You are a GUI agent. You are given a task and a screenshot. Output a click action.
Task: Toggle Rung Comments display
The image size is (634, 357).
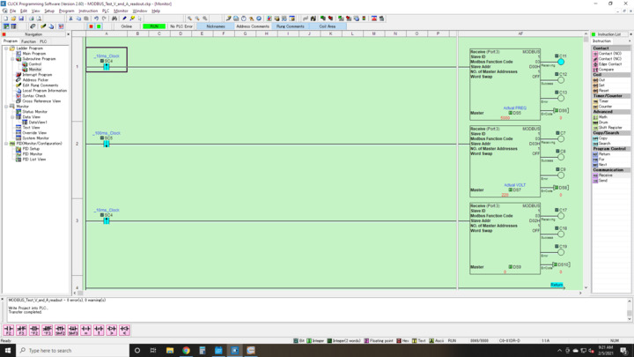[290, 26]
